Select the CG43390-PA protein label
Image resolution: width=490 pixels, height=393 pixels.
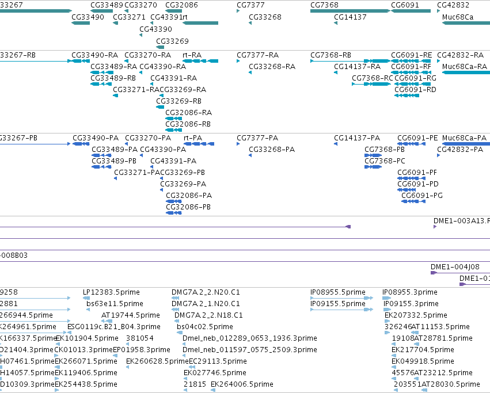click(163, 150)
